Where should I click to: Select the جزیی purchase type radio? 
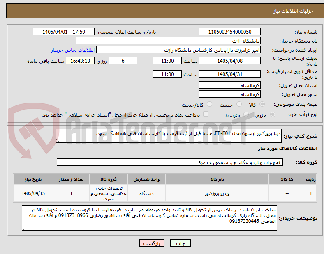pyautogui.click(x=273, y=114)
